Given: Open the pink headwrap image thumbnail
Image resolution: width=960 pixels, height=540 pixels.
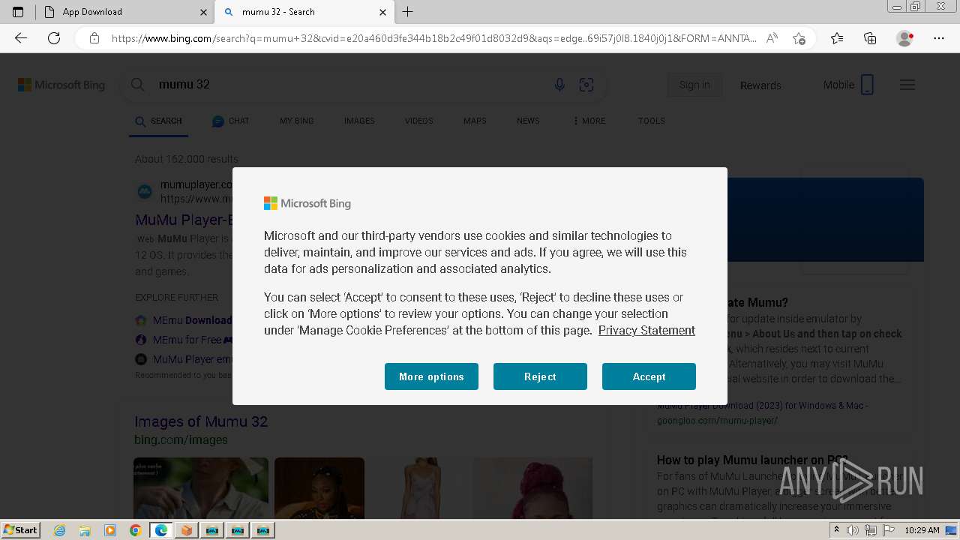Looking at the screenshot, I should pyautogui.click(x=532, y=487).
